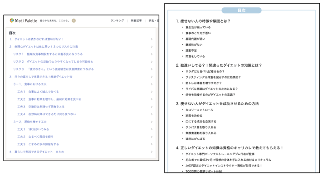Click chevron on the 3. 日々の暮らし row
Image resolution: width=323 pixels, height=177 pixels.
click(x=152, y=77)
